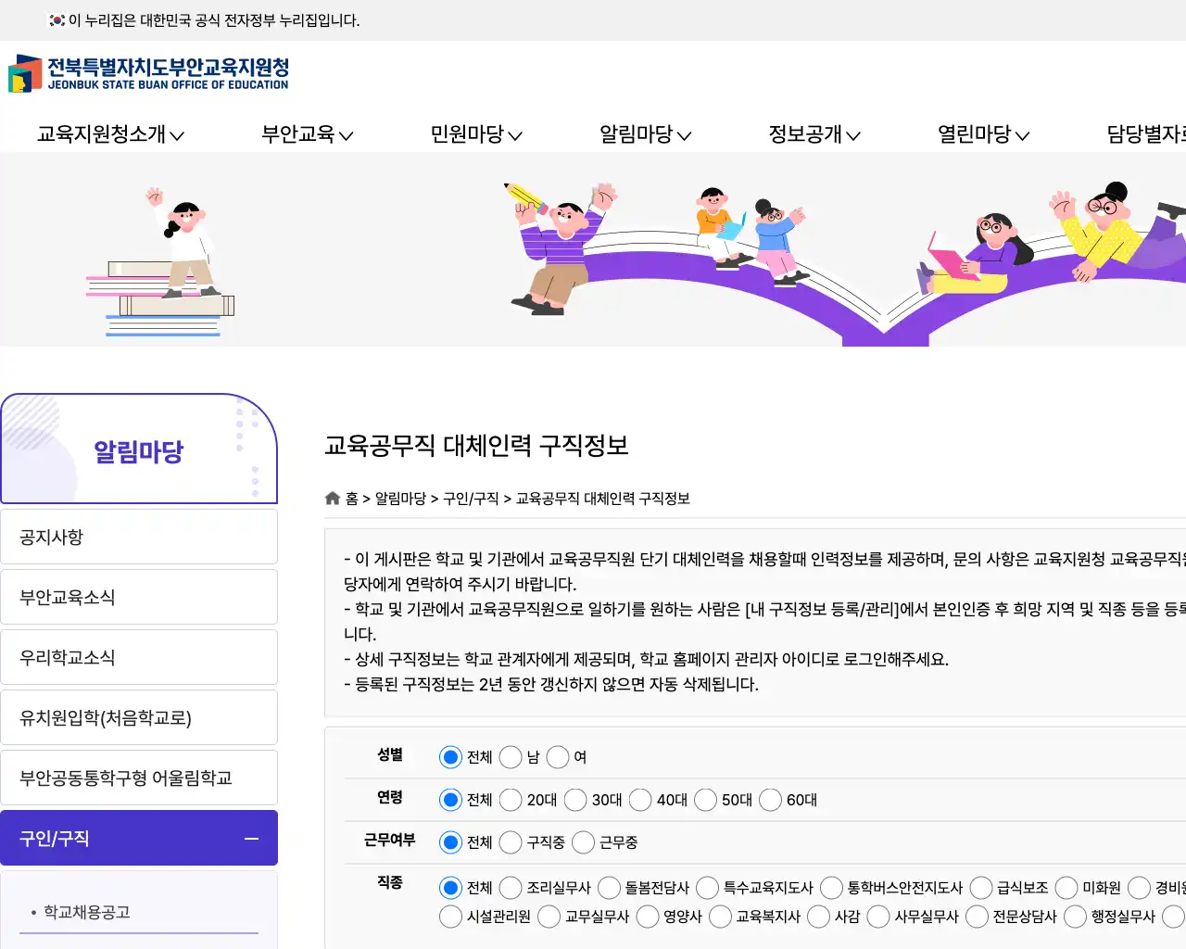Select 연령 전체 radio button
This screenshot has width=1186, height=949.
(450, 800)
